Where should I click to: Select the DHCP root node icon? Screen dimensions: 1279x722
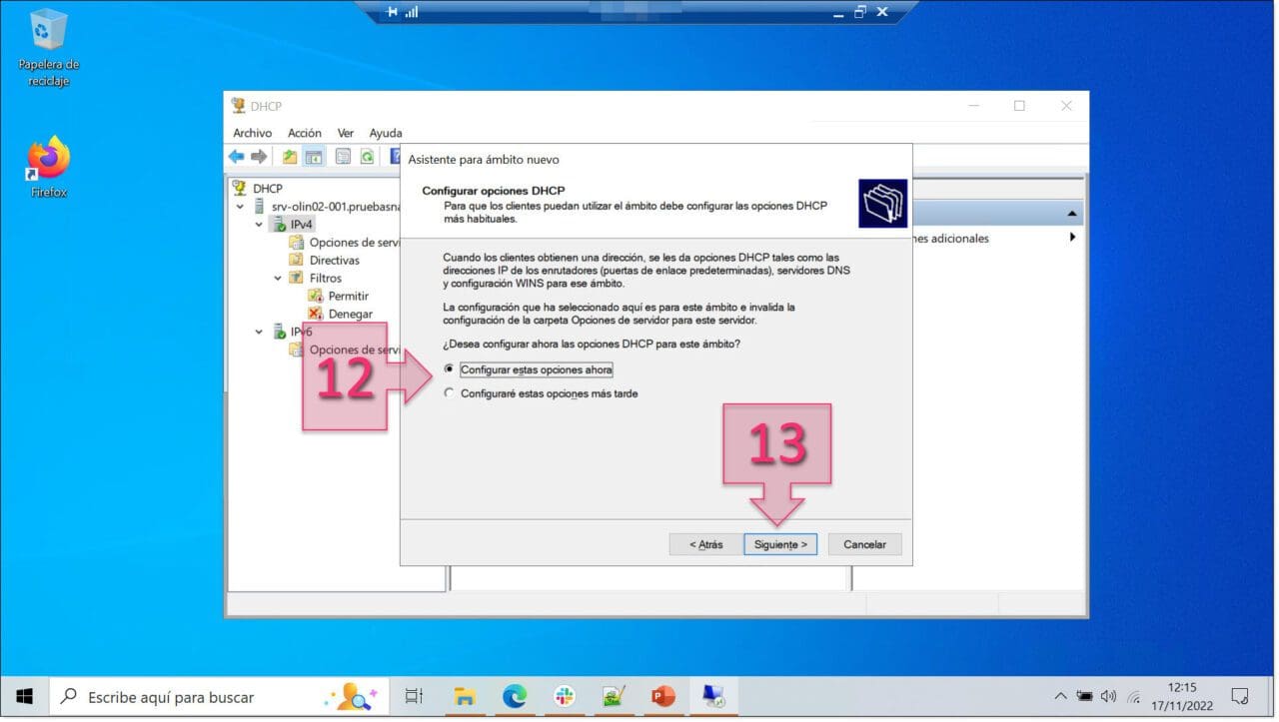tap(239, 188)
